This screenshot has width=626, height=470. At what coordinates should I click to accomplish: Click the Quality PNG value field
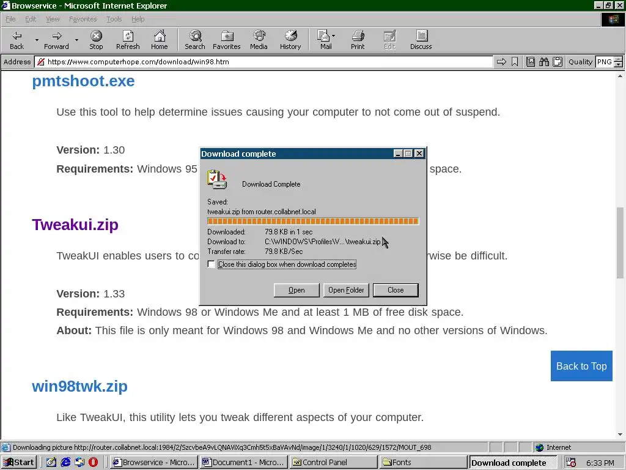coord(605,62)
